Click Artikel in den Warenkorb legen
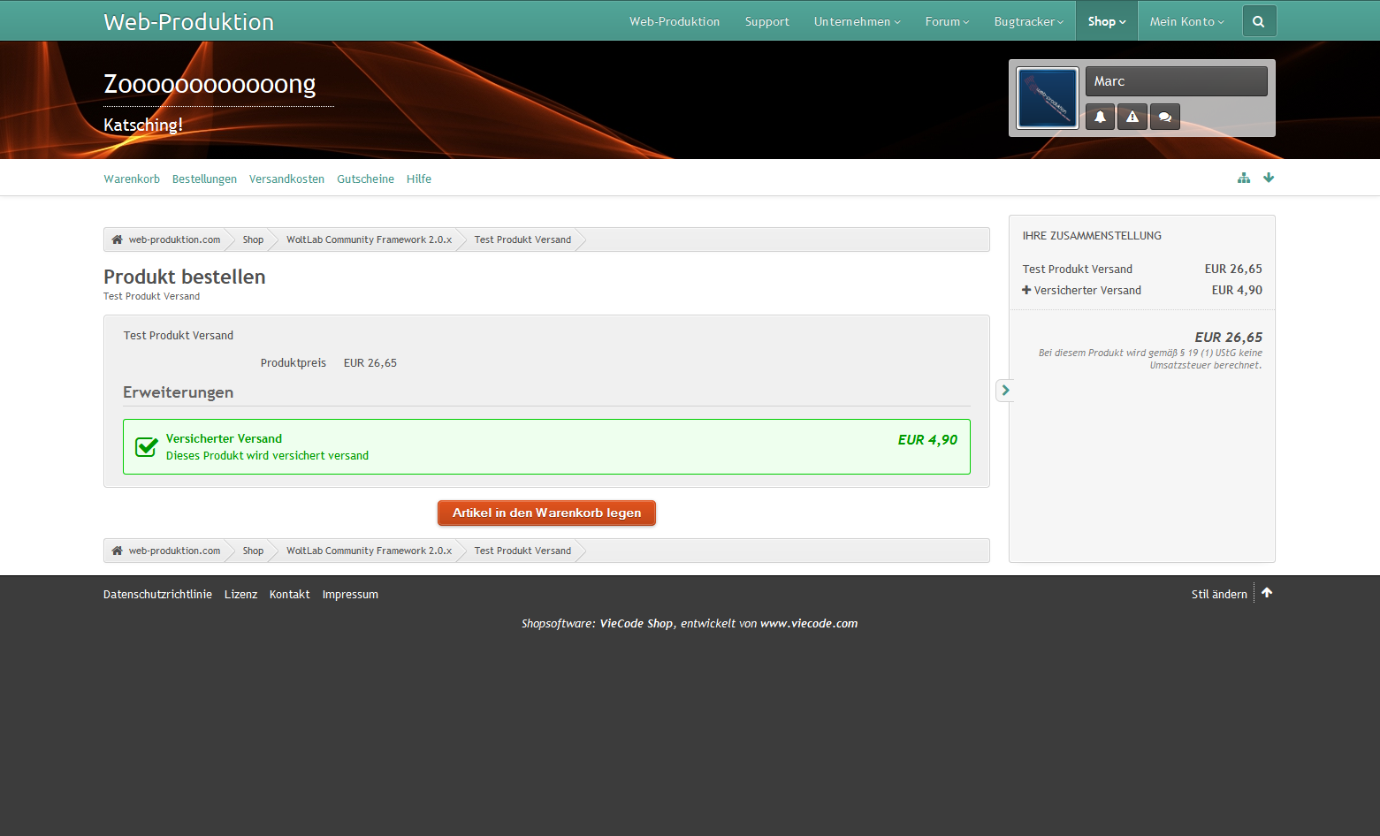This screenshot has width=1380, height=836. point(546,513)
